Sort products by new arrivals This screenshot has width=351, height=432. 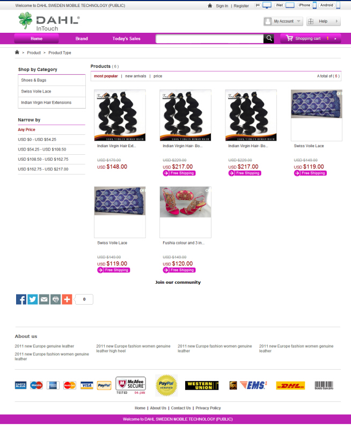tap(136, 76)
